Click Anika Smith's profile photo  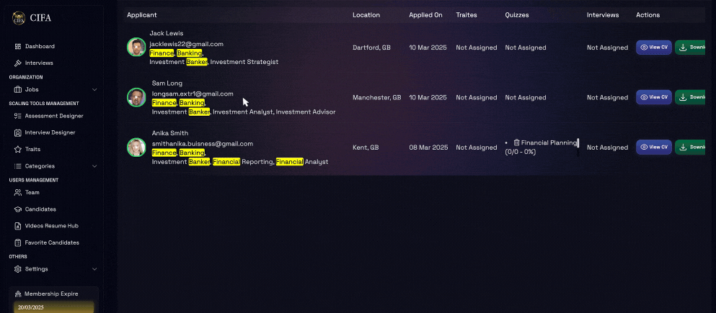pyautogui.click(x=136, y=148)
